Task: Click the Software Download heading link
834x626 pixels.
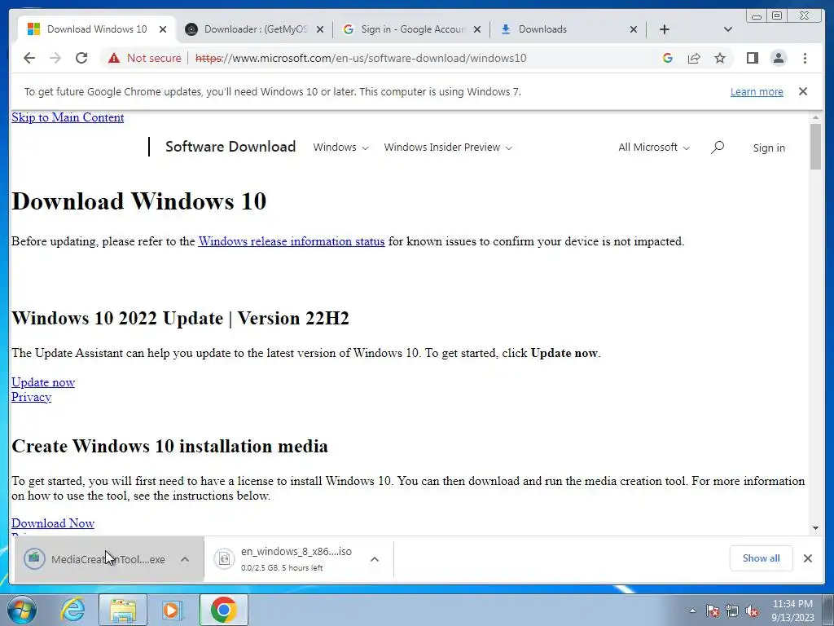Action: [230, 147]
